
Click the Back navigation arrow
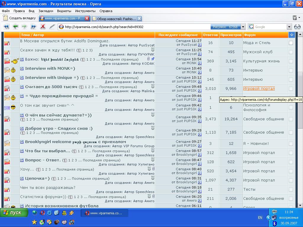[x=15, y=27]
